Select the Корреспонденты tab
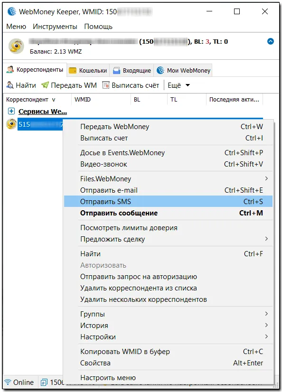 (35, 70)
